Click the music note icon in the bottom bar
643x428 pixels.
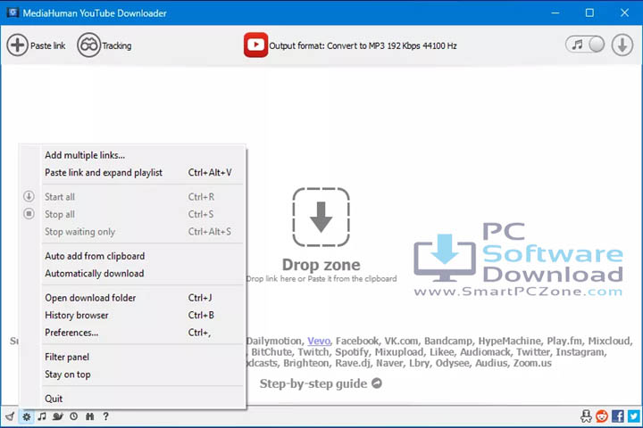[x=42, y=416]
